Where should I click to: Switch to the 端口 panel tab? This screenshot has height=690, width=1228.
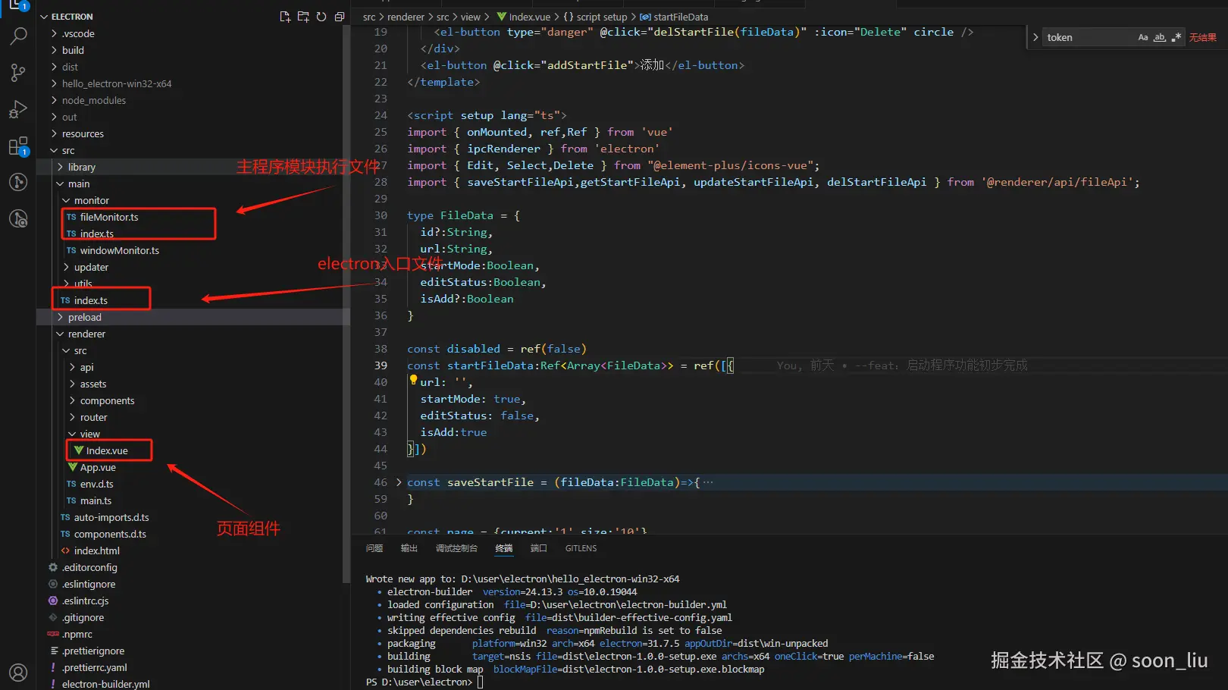pyautogui.click(x=539, y=548)
